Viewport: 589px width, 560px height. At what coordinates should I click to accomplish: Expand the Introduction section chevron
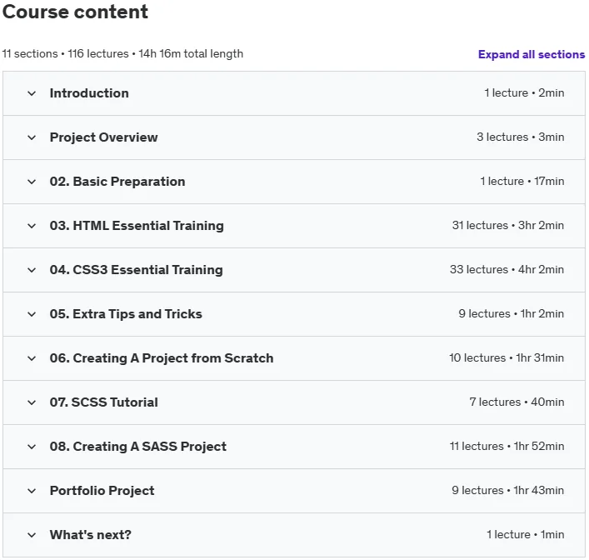click(x=32, y=93)
